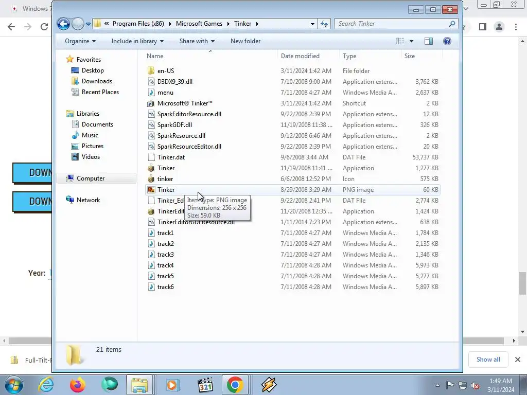Open the recent locations dropdown arrow
Viewport: 527px width, 395px height.
pyautogui.click(x=88, y=24)
